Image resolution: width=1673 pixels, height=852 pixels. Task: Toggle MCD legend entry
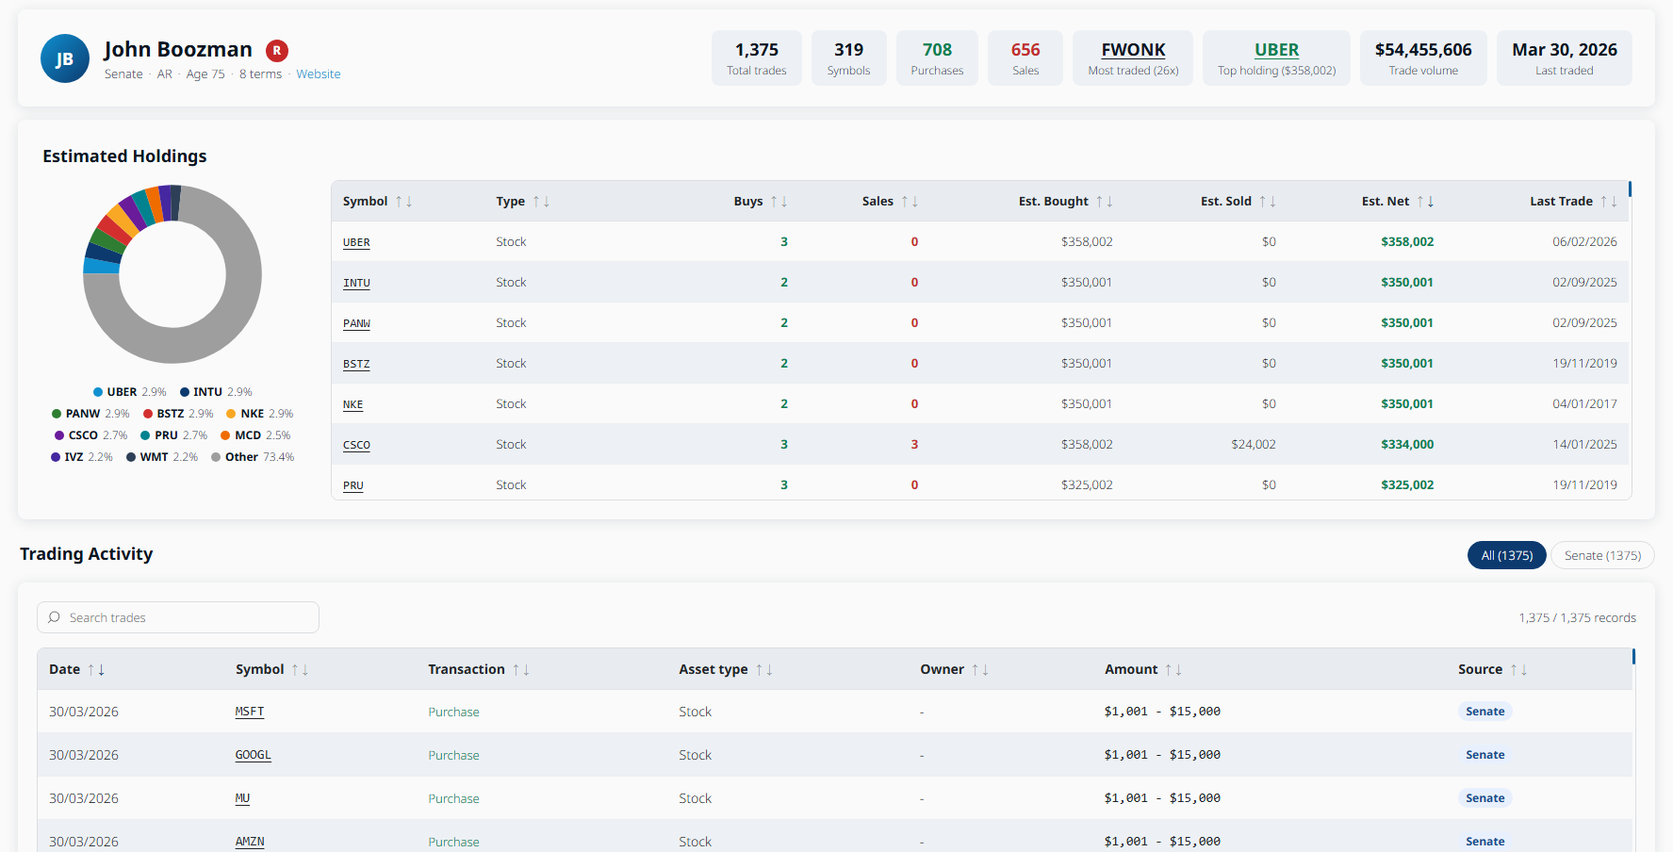tap(255, 435)
